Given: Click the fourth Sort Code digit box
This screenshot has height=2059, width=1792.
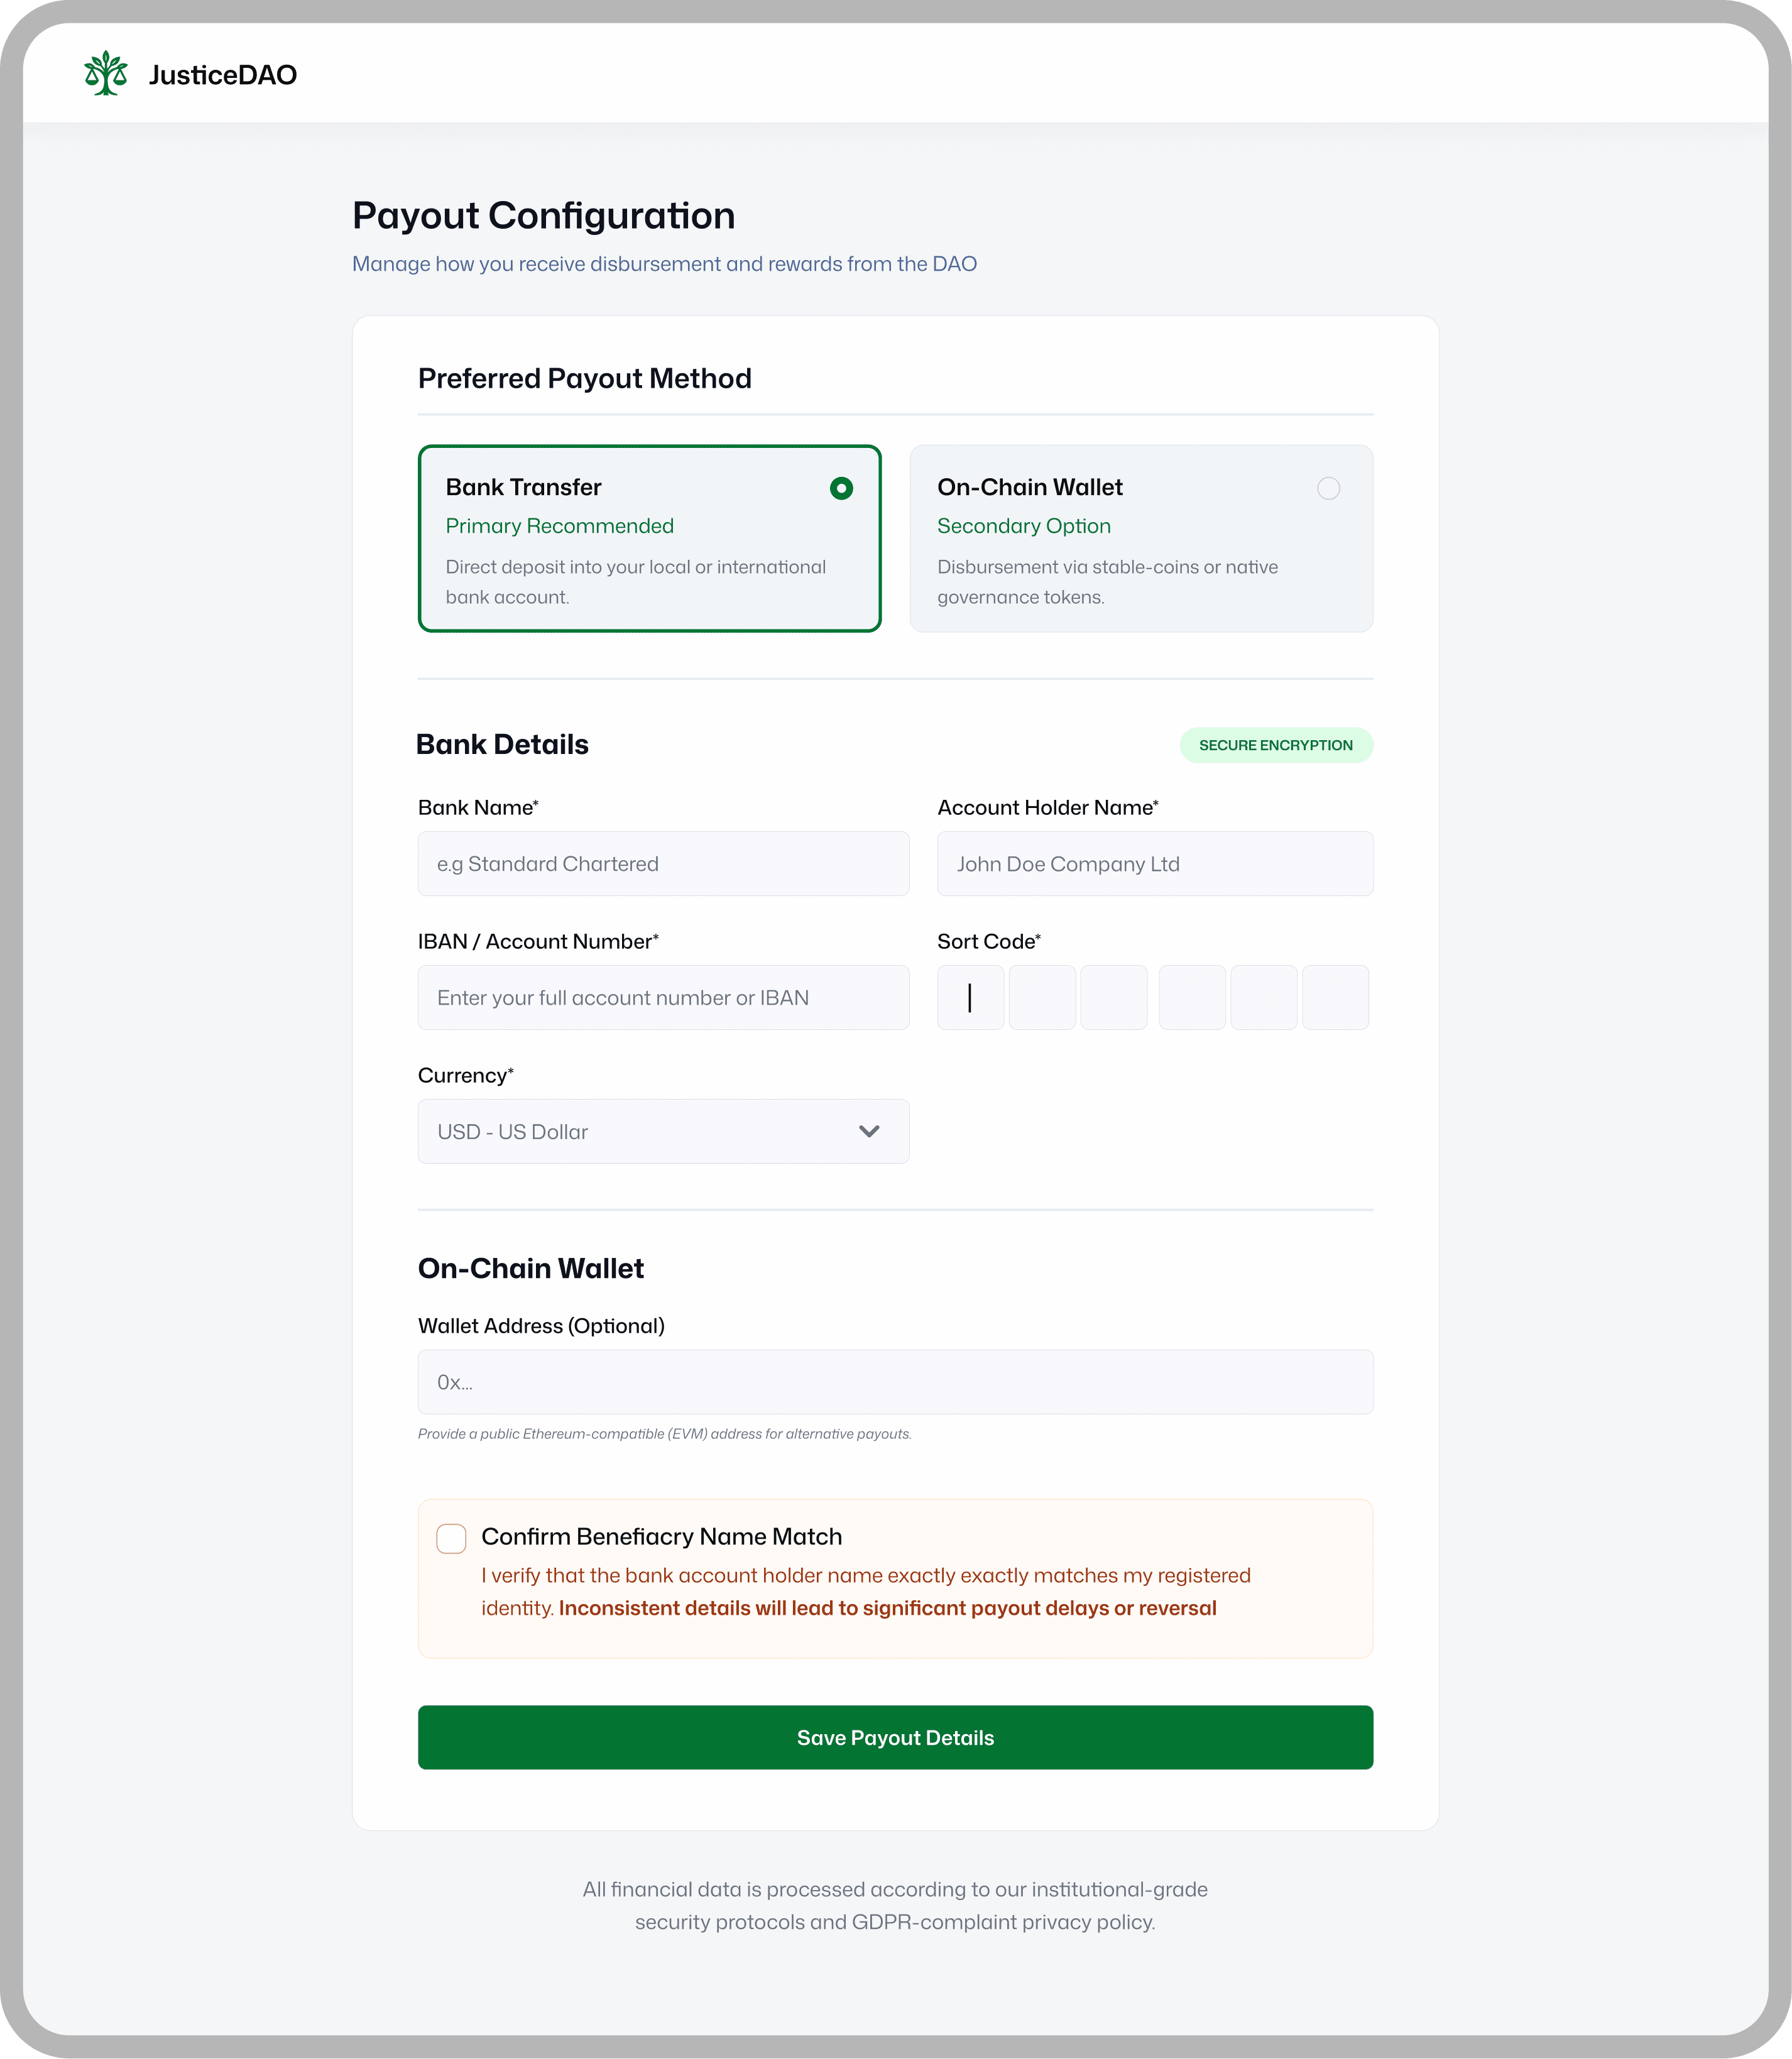Looking at the screenshot, I should (x=1192, y=997).
